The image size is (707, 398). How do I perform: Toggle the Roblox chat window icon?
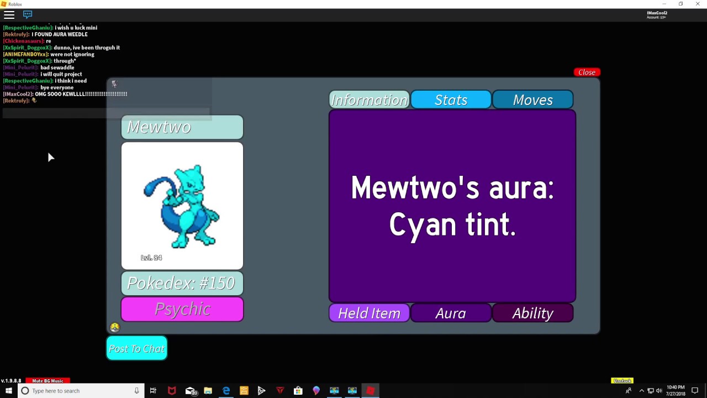[28, 15]
